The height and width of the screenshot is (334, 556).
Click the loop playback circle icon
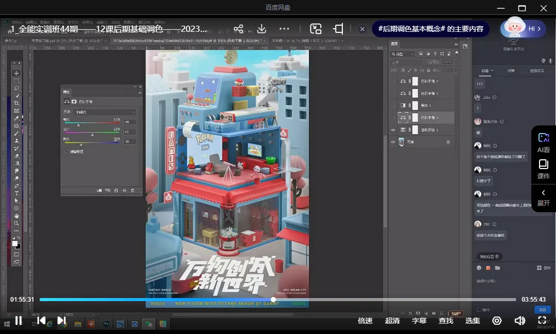(x=497, y=321)
